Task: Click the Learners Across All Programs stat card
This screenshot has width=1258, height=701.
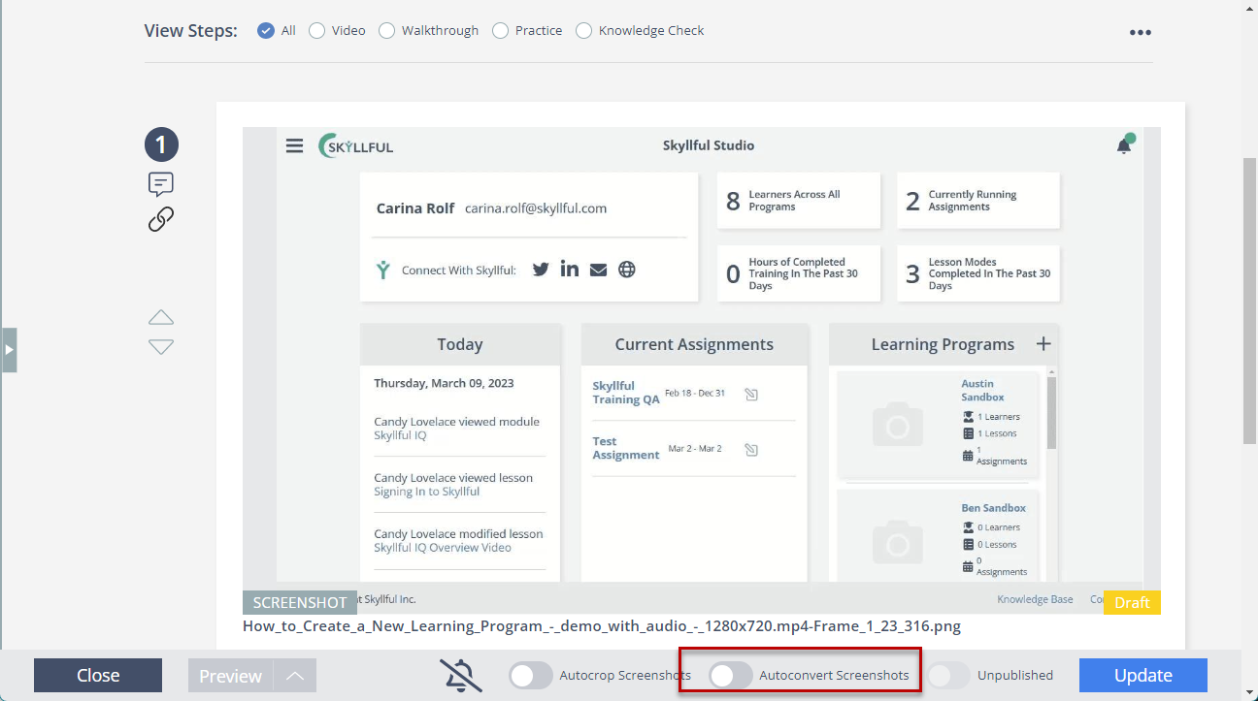Action: pos(799,201)
